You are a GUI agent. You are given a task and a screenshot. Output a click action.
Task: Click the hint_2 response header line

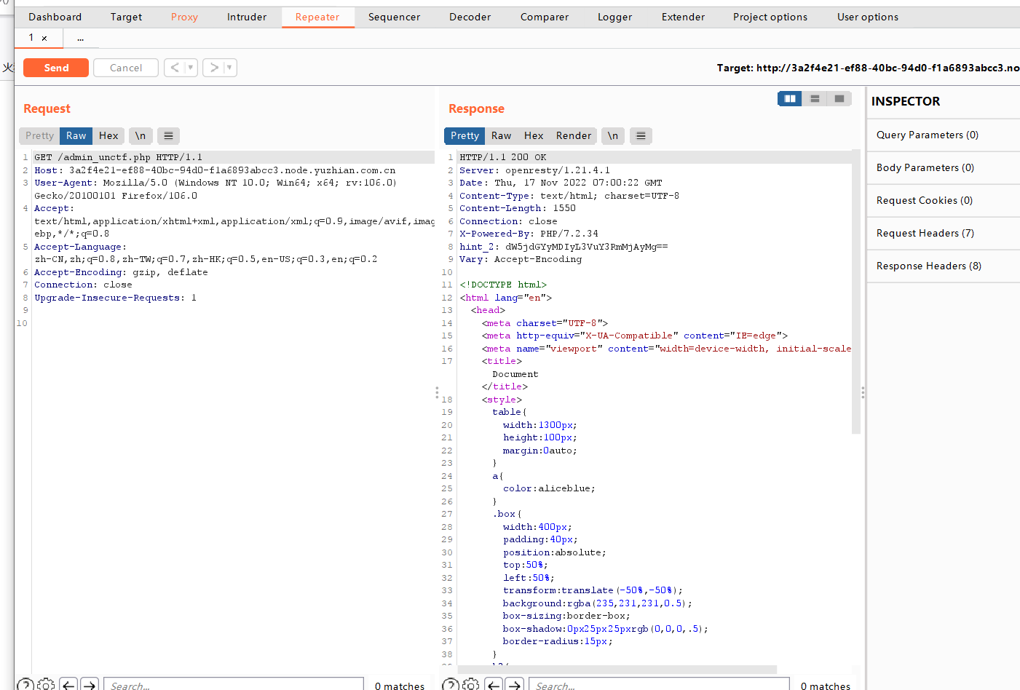click(x=564, y=247)
